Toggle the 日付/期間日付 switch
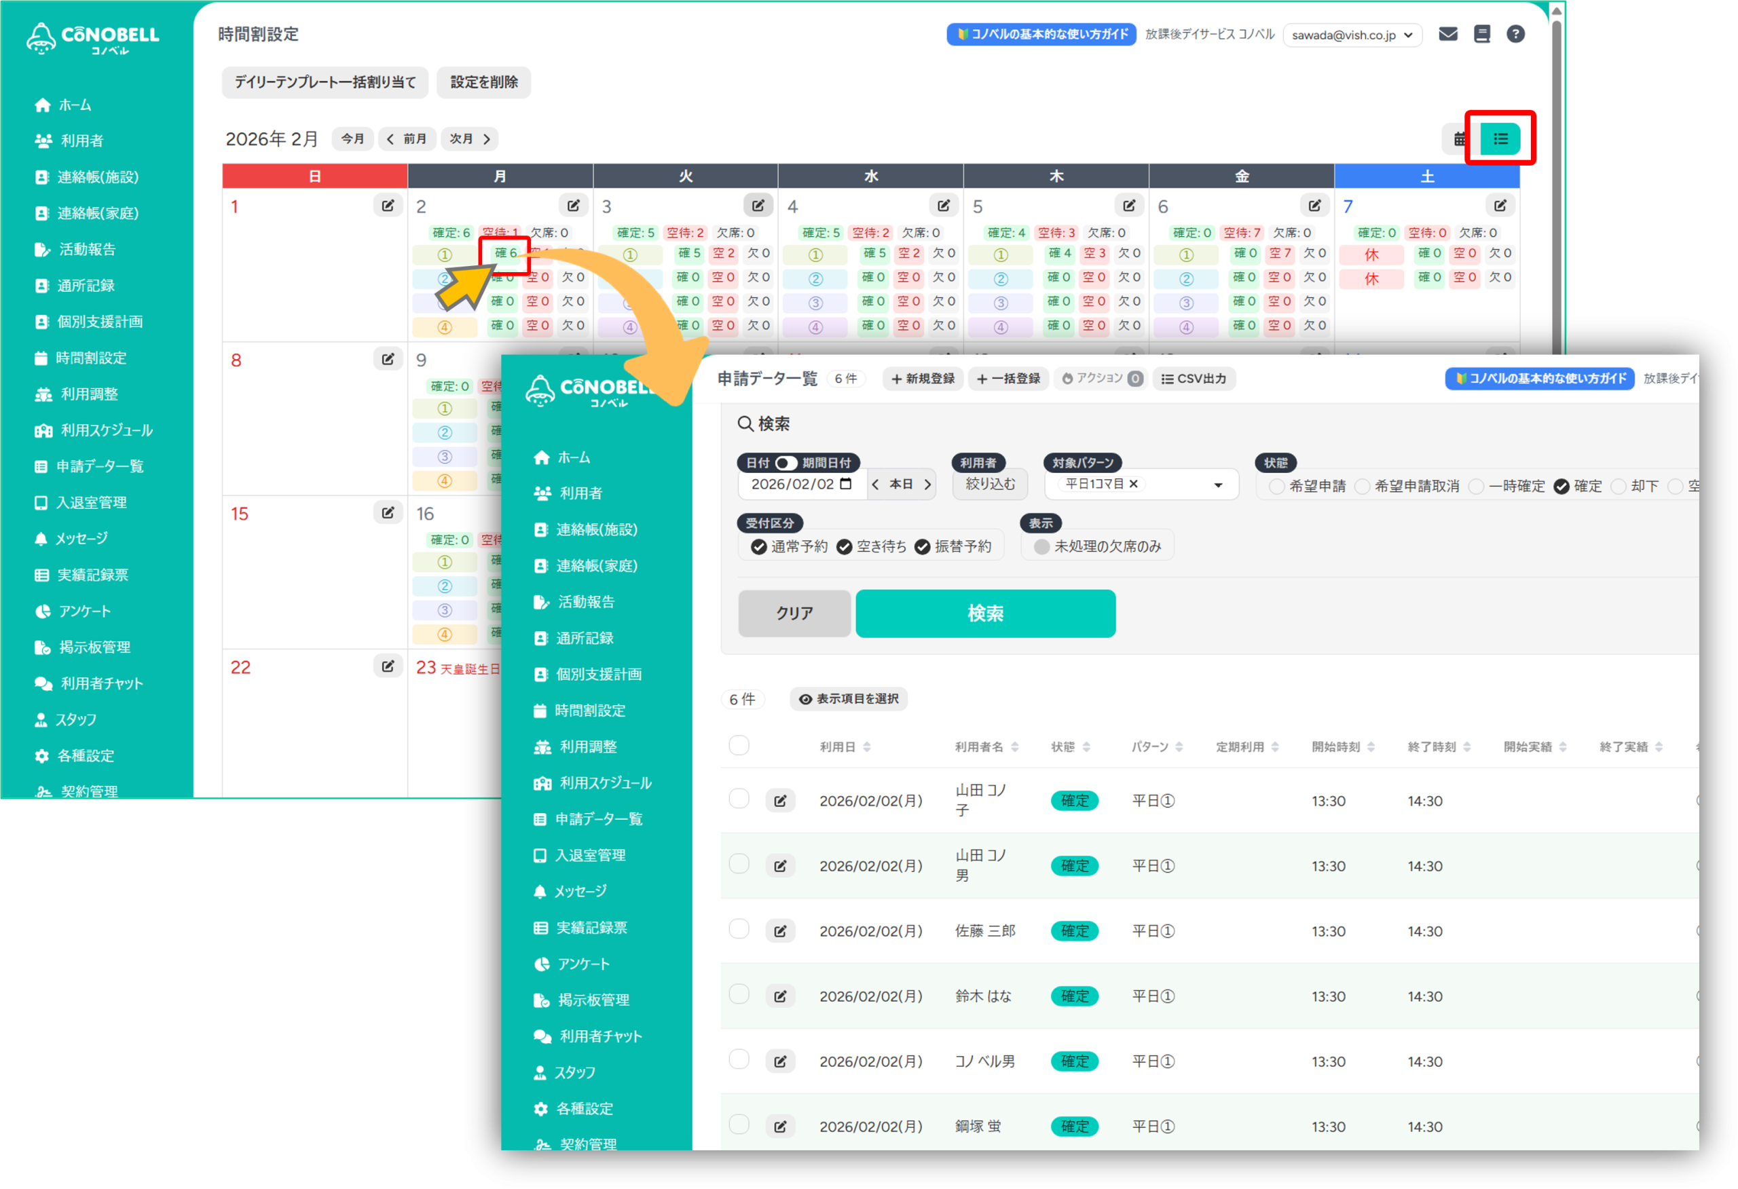 click(x=785, y=463)
